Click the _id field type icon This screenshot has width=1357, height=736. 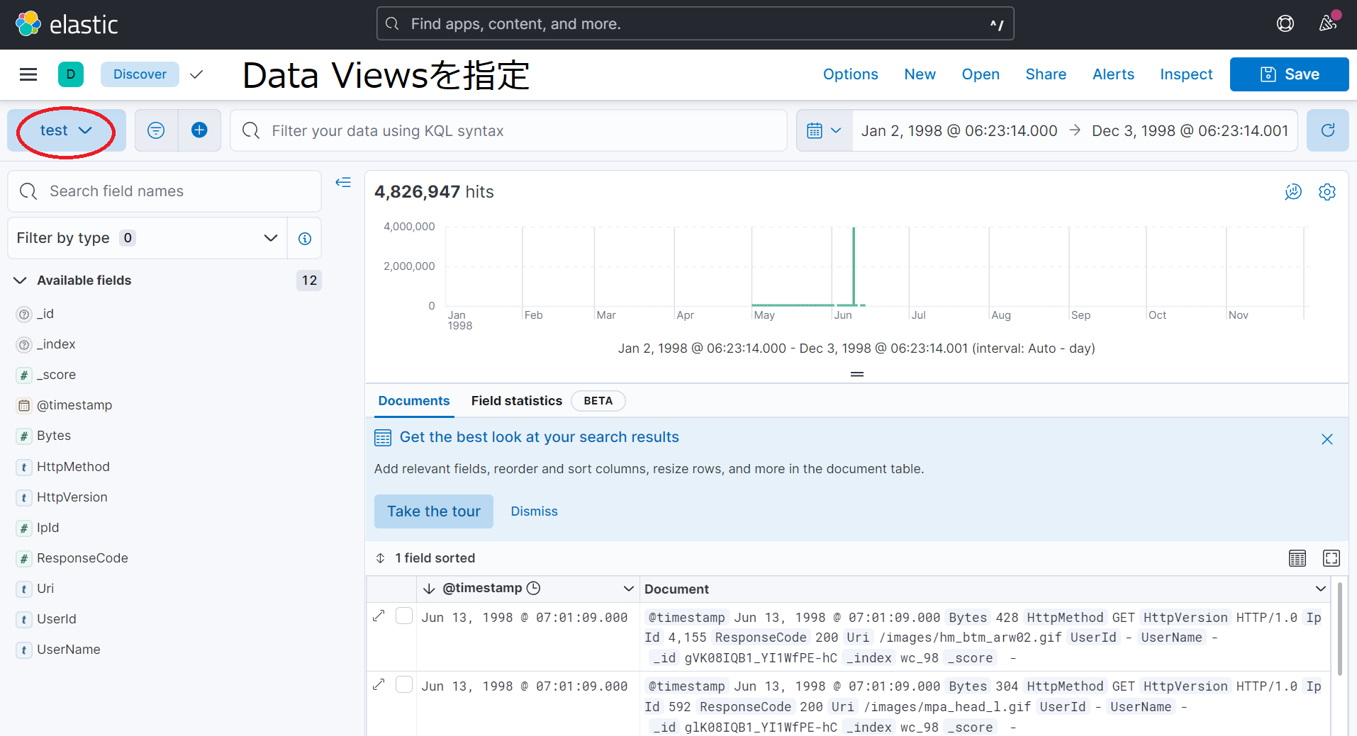click(24, 315)
